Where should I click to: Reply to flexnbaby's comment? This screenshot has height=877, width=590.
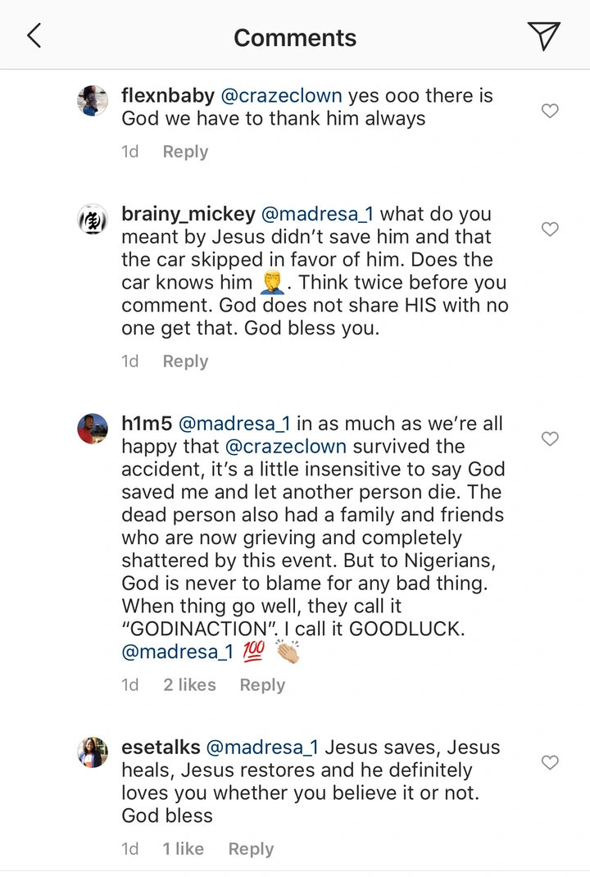coord(185,152)
